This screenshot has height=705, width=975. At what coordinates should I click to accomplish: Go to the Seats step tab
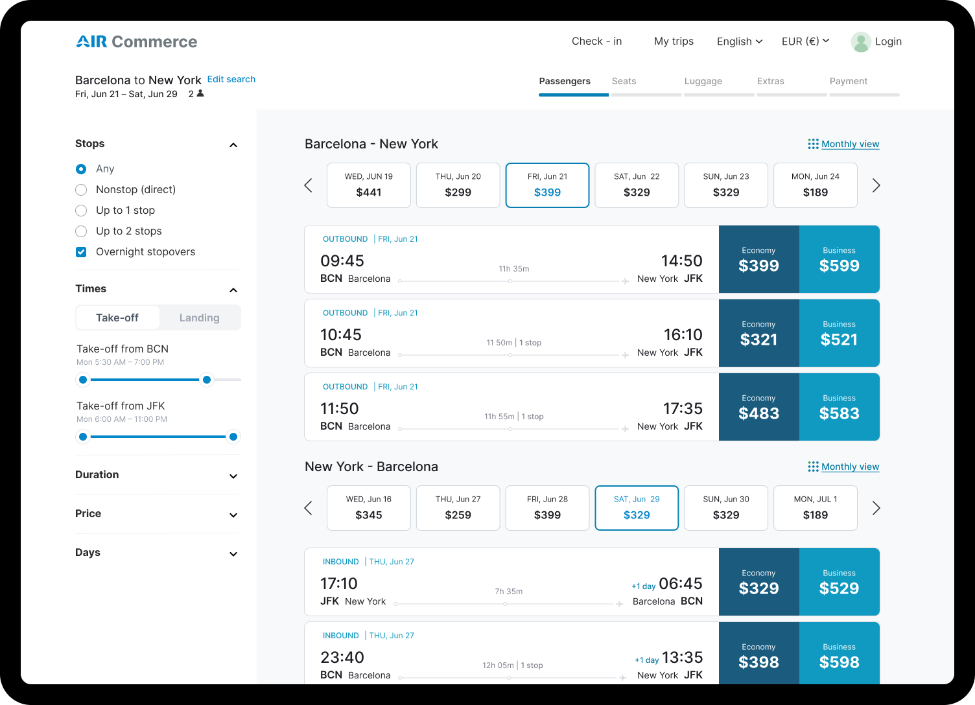point(624,82)
